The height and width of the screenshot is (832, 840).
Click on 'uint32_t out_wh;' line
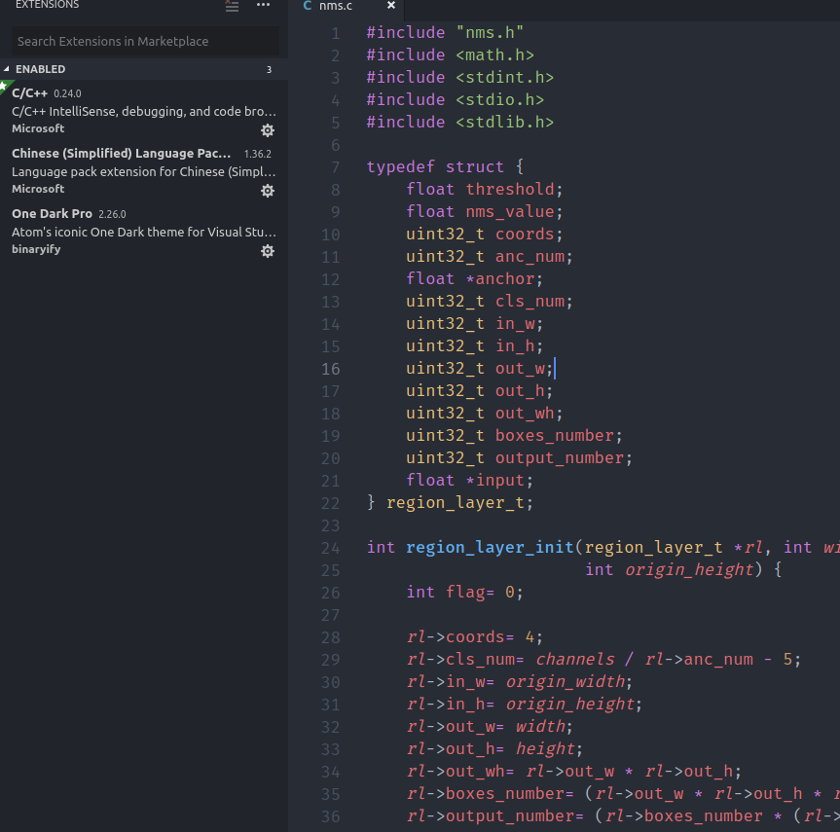coord(485,413)
